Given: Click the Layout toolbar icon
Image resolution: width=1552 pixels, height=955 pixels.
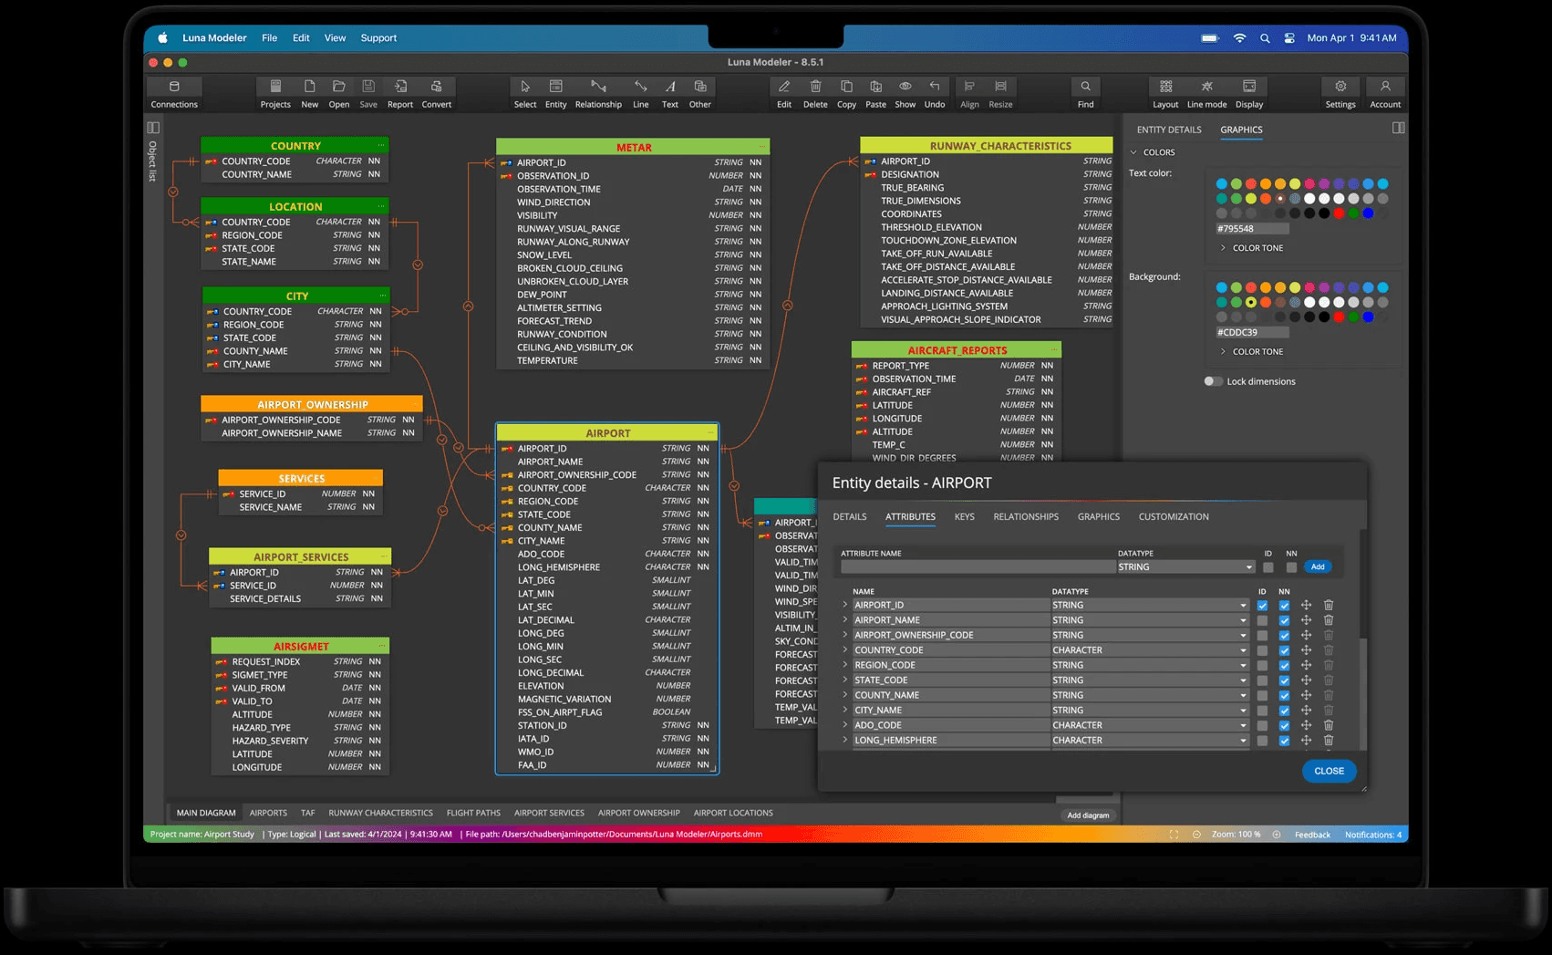Looking at the screenshot, I should click(1165, 87).
